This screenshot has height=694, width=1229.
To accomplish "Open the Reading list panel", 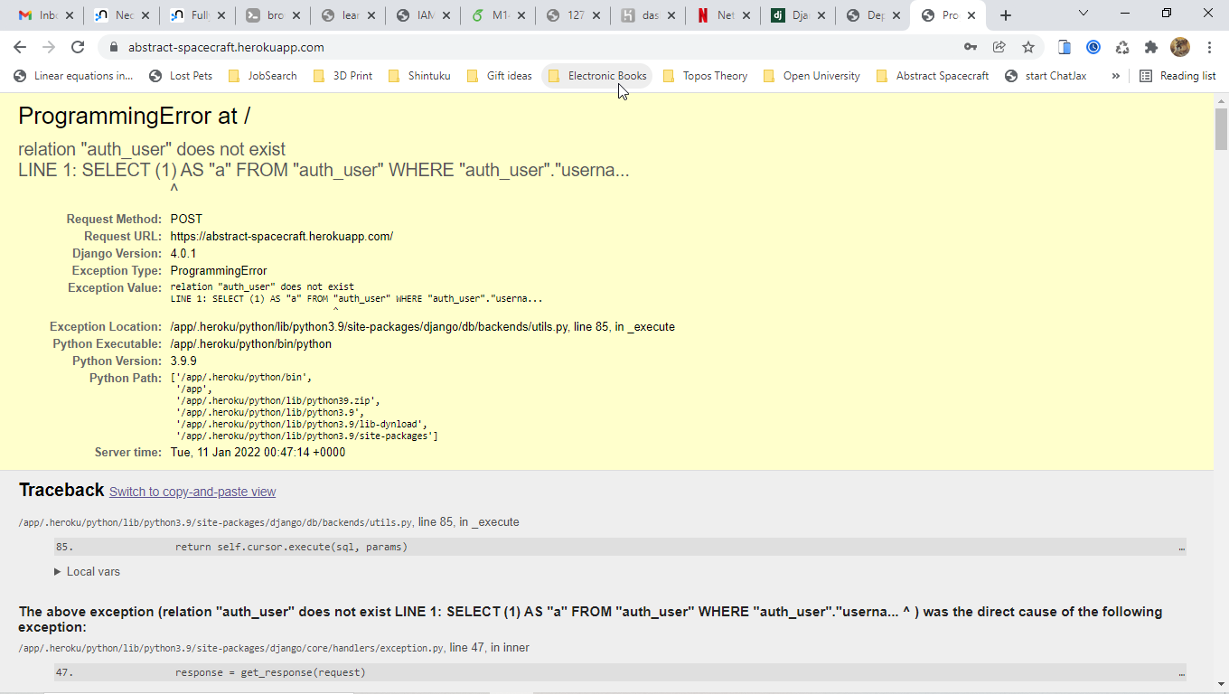I will (x=1177, y=76).
